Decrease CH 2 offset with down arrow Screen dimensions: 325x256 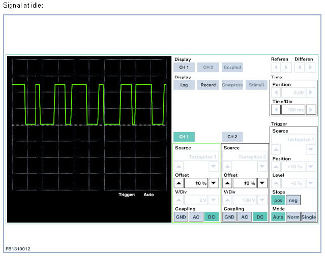(x=263, y=183)
